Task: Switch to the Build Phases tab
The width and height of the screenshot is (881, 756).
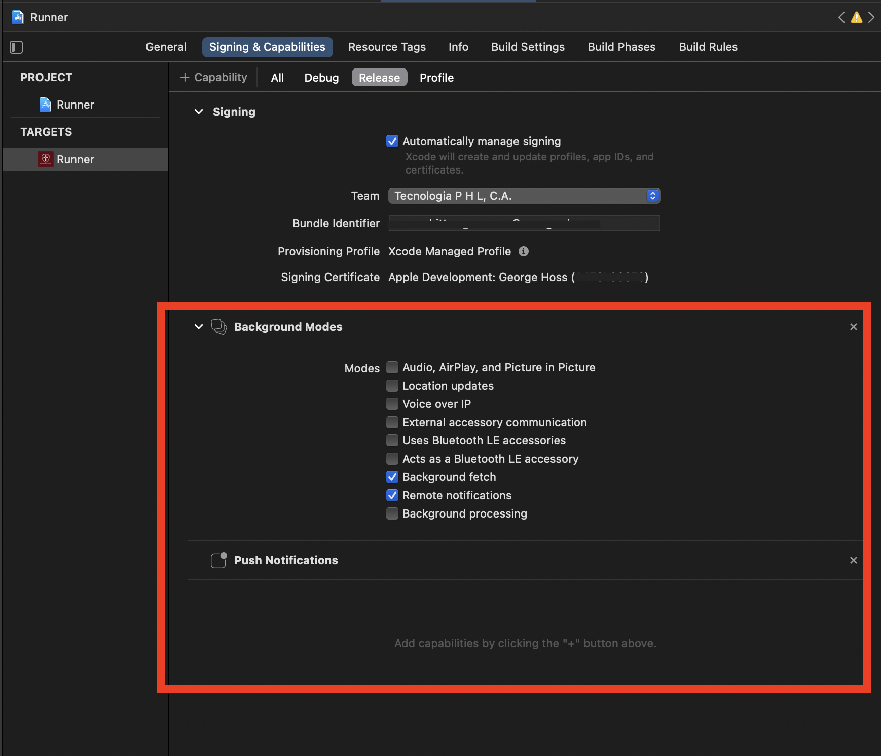Action: click(621, 47)
